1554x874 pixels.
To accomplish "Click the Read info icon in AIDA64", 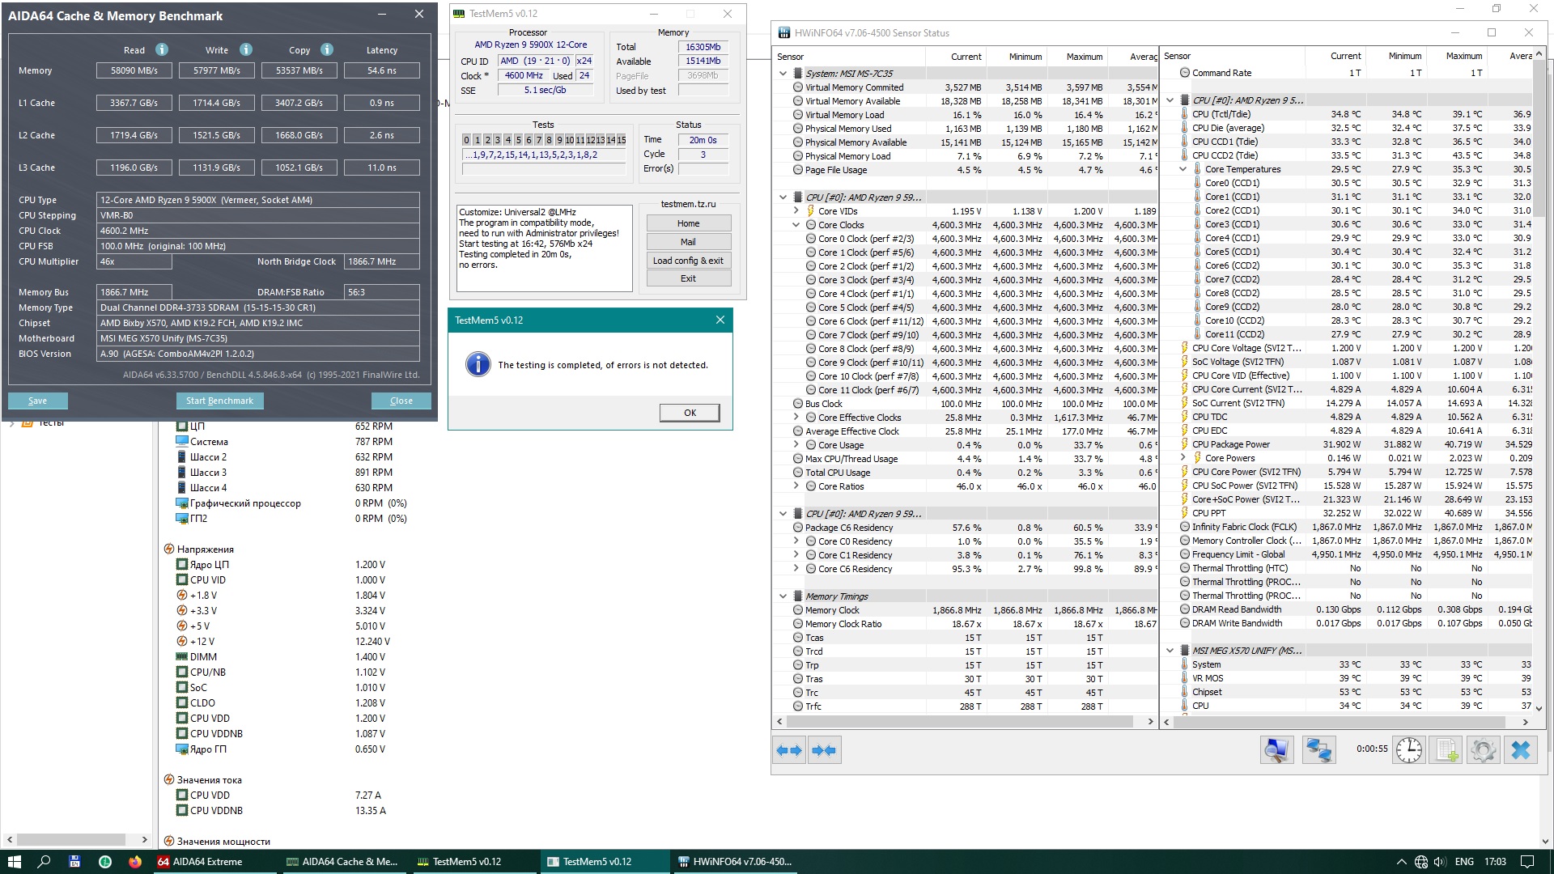I will pyautogui.click(x=162, y=49).
